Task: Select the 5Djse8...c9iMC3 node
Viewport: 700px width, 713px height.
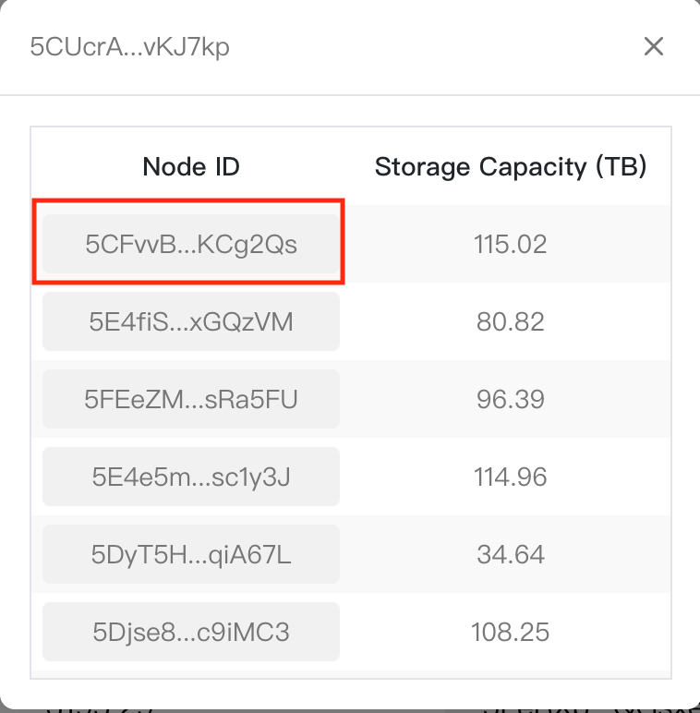Action: click(x=191, y=633)
